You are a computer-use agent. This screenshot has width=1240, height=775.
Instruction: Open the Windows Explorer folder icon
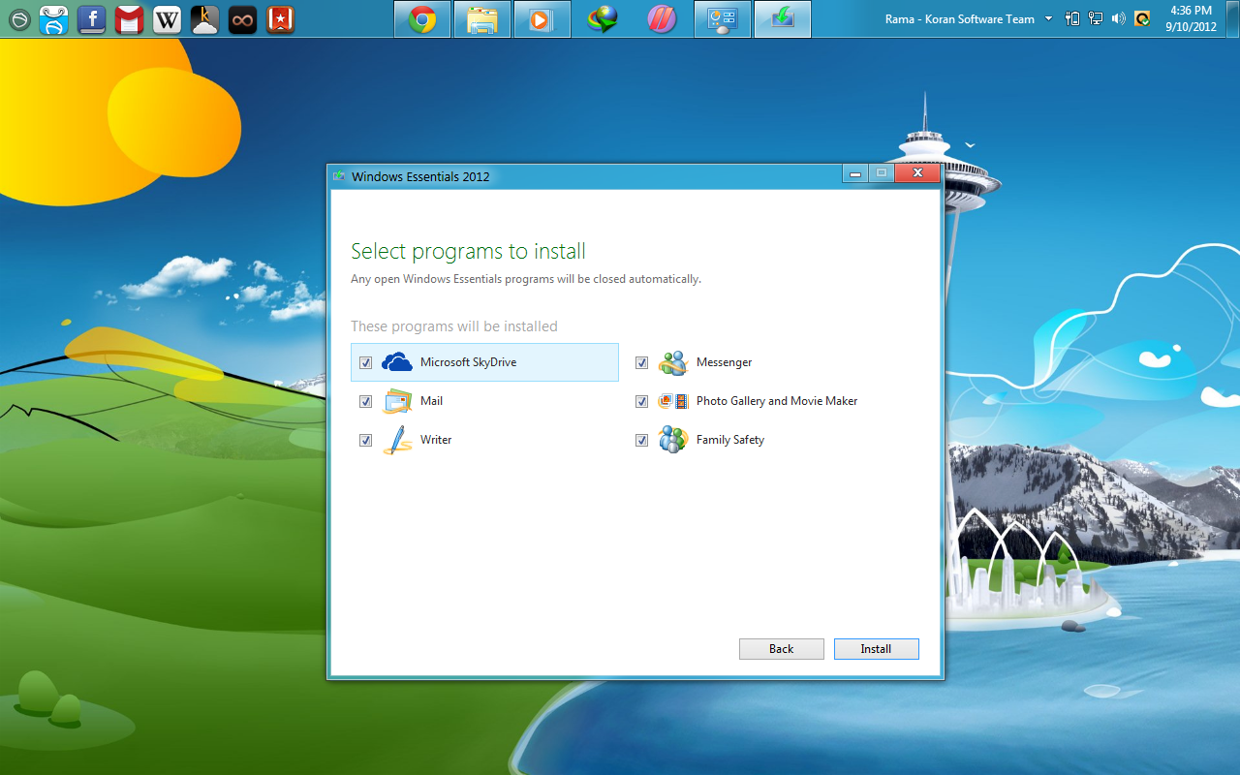(481, 18)
